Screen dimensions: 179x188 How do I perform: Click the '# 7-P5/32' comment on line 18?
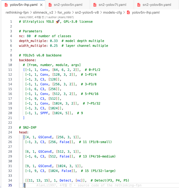click(92, 103)
